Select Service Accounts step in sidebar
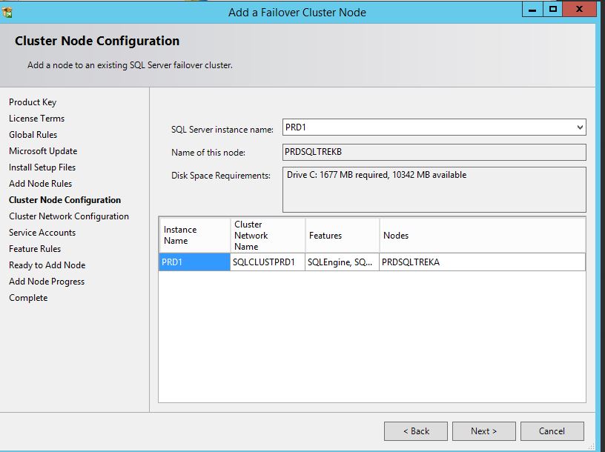 coord(42,233)
